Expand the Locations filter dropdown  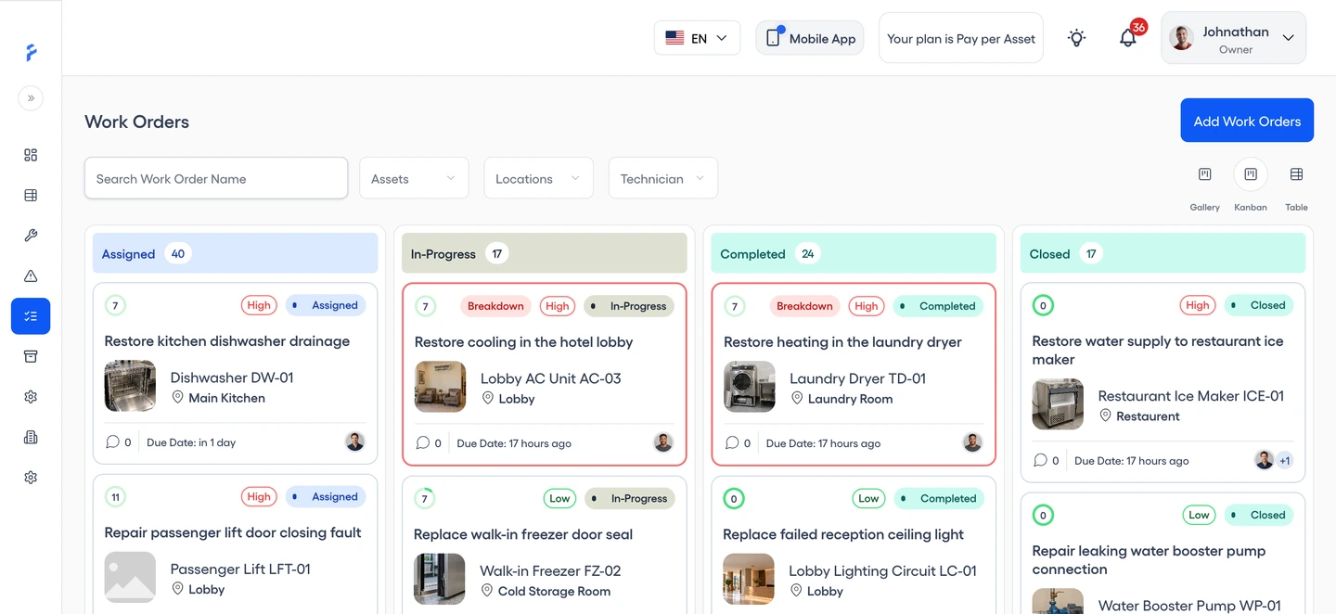(x=538, y=178)
